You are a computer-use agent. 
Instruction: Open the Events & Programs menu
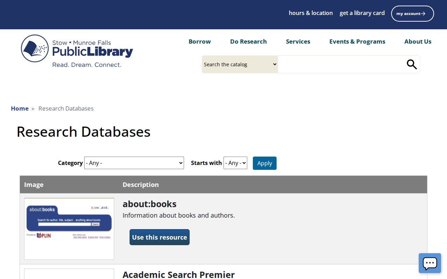(357, 42)
